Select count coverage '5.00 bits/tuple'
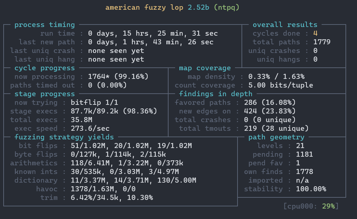This screenshot has height=219, width=357. (281, 85)
